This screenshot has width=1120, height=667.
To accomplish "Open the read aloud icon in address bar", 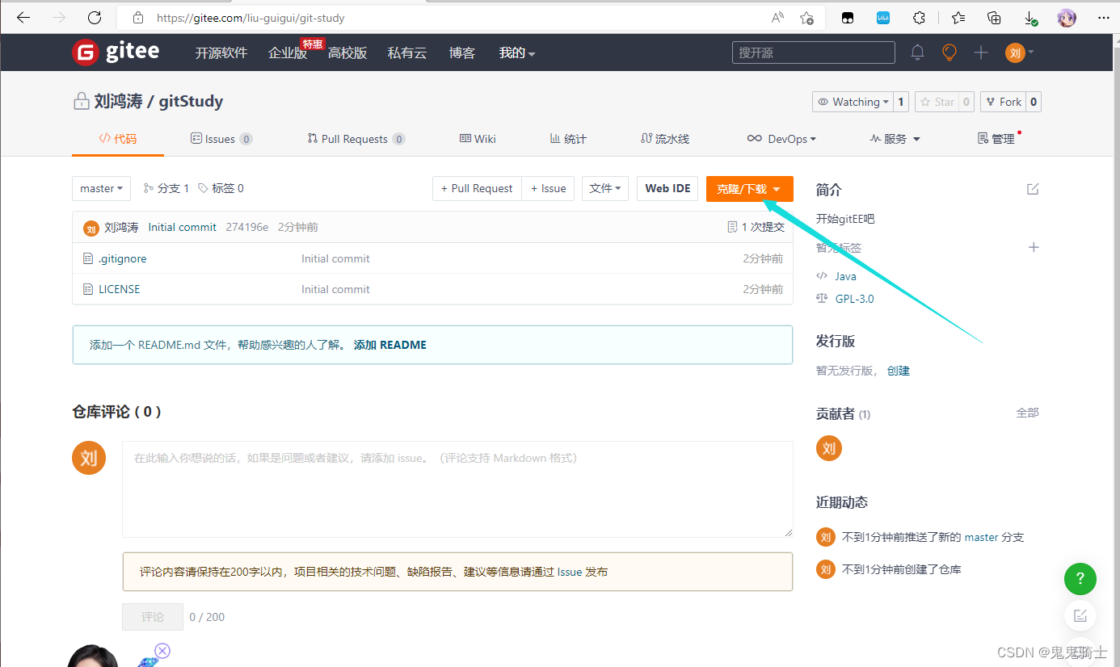I will 777,17.
